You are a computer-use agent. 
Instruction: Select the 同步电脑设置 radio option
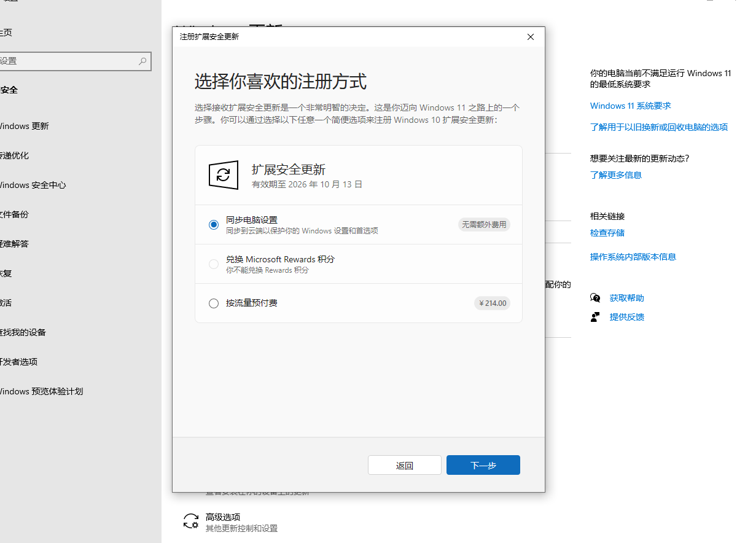click(214, 225)
